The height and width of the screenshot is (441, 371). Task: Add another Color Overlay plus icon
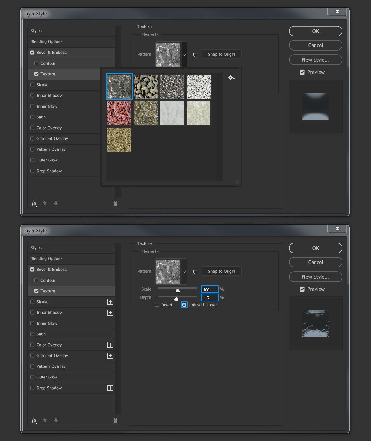point(110,345)
